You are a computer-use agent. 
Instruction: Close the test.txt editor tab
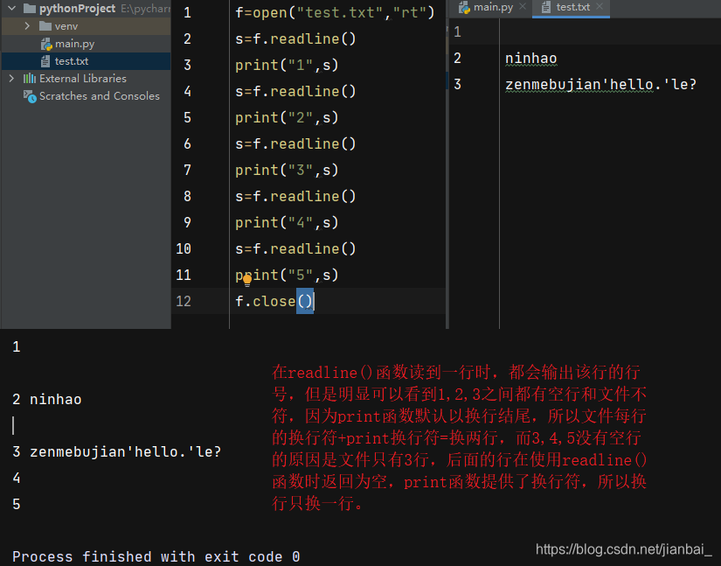(600, 6)
